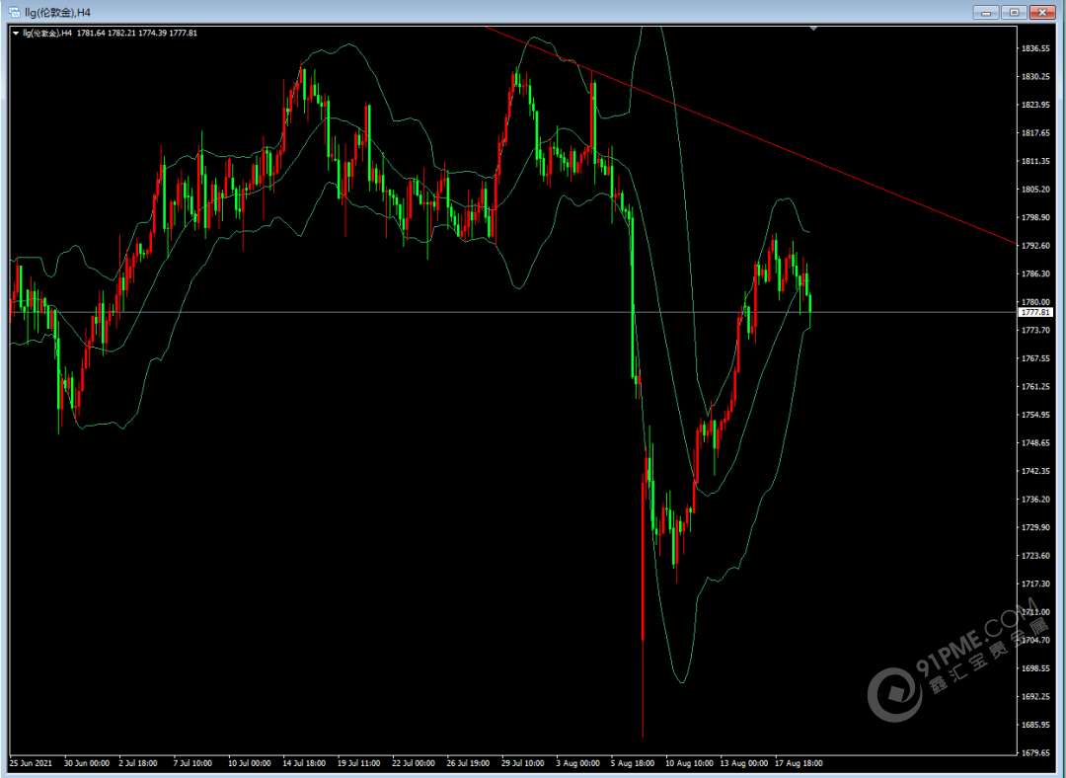Click the 1830.25 price scale label

(x=1035, y=77)
